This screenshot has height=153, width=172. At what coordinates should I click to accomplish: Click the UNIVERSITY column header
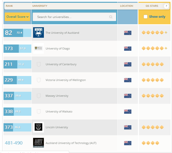pyautogui.click(x=40, y=6)
